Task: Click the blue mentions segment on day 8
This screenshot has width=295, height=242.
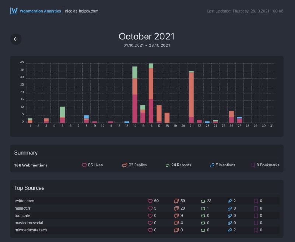Action: pos(87,117)
